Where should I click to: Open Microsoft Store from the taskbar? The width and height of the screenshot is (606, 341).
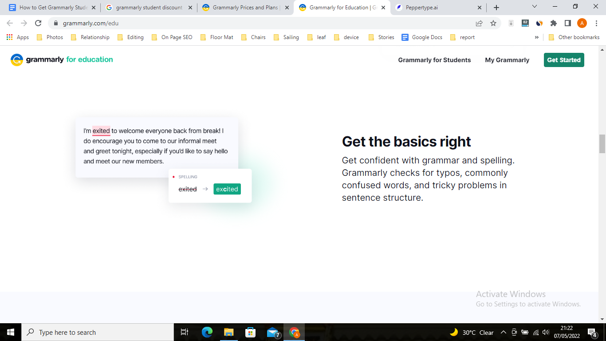tap(251, 332)
